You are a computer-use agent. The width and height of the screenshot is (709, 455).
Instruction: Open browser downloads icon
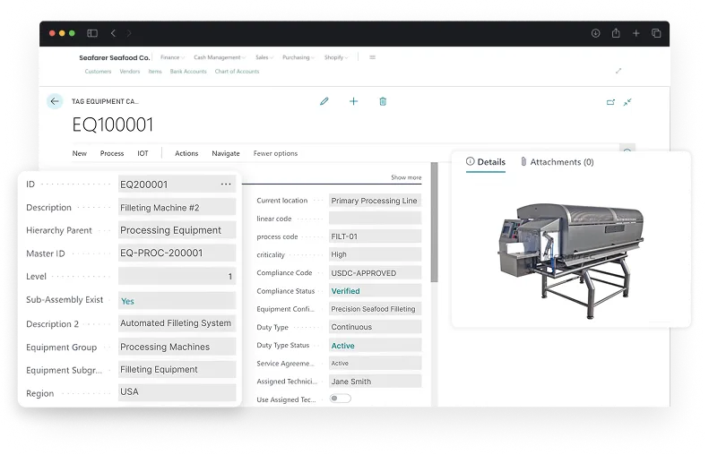(595, 33)
